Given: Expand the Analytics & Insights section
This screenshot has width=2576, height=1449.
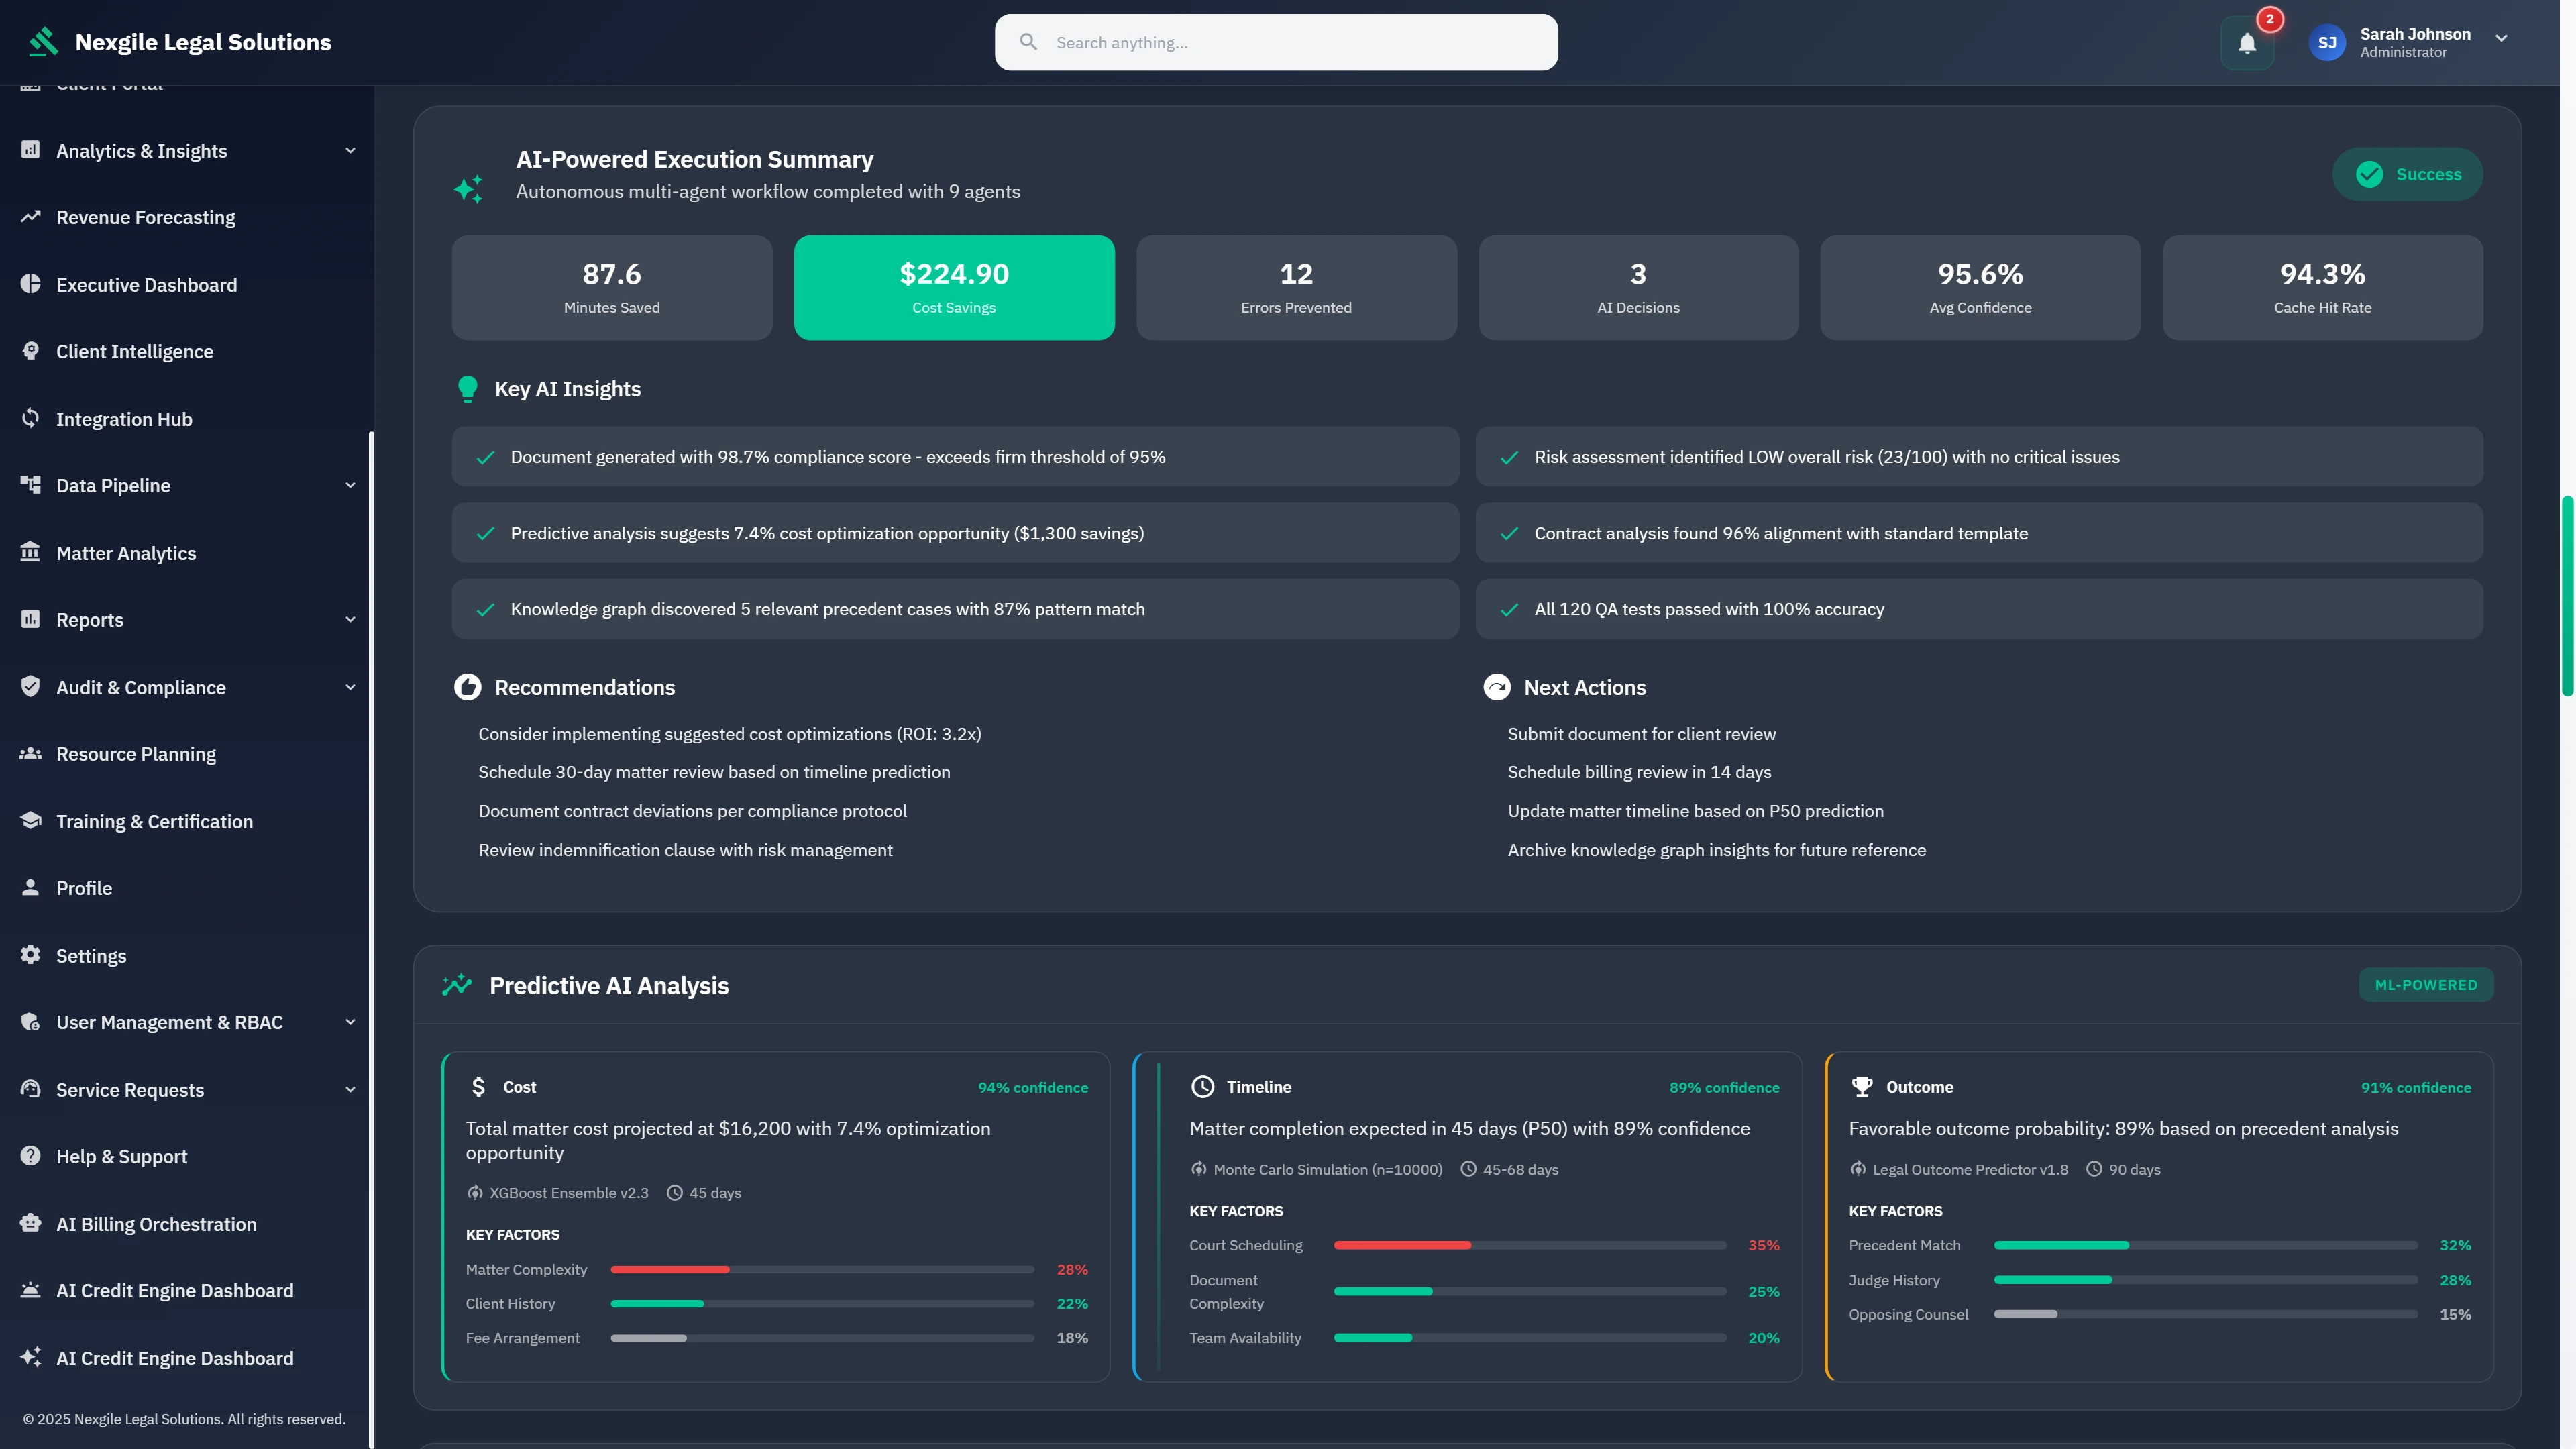Looking at the screenshot, I should [349, 150].
